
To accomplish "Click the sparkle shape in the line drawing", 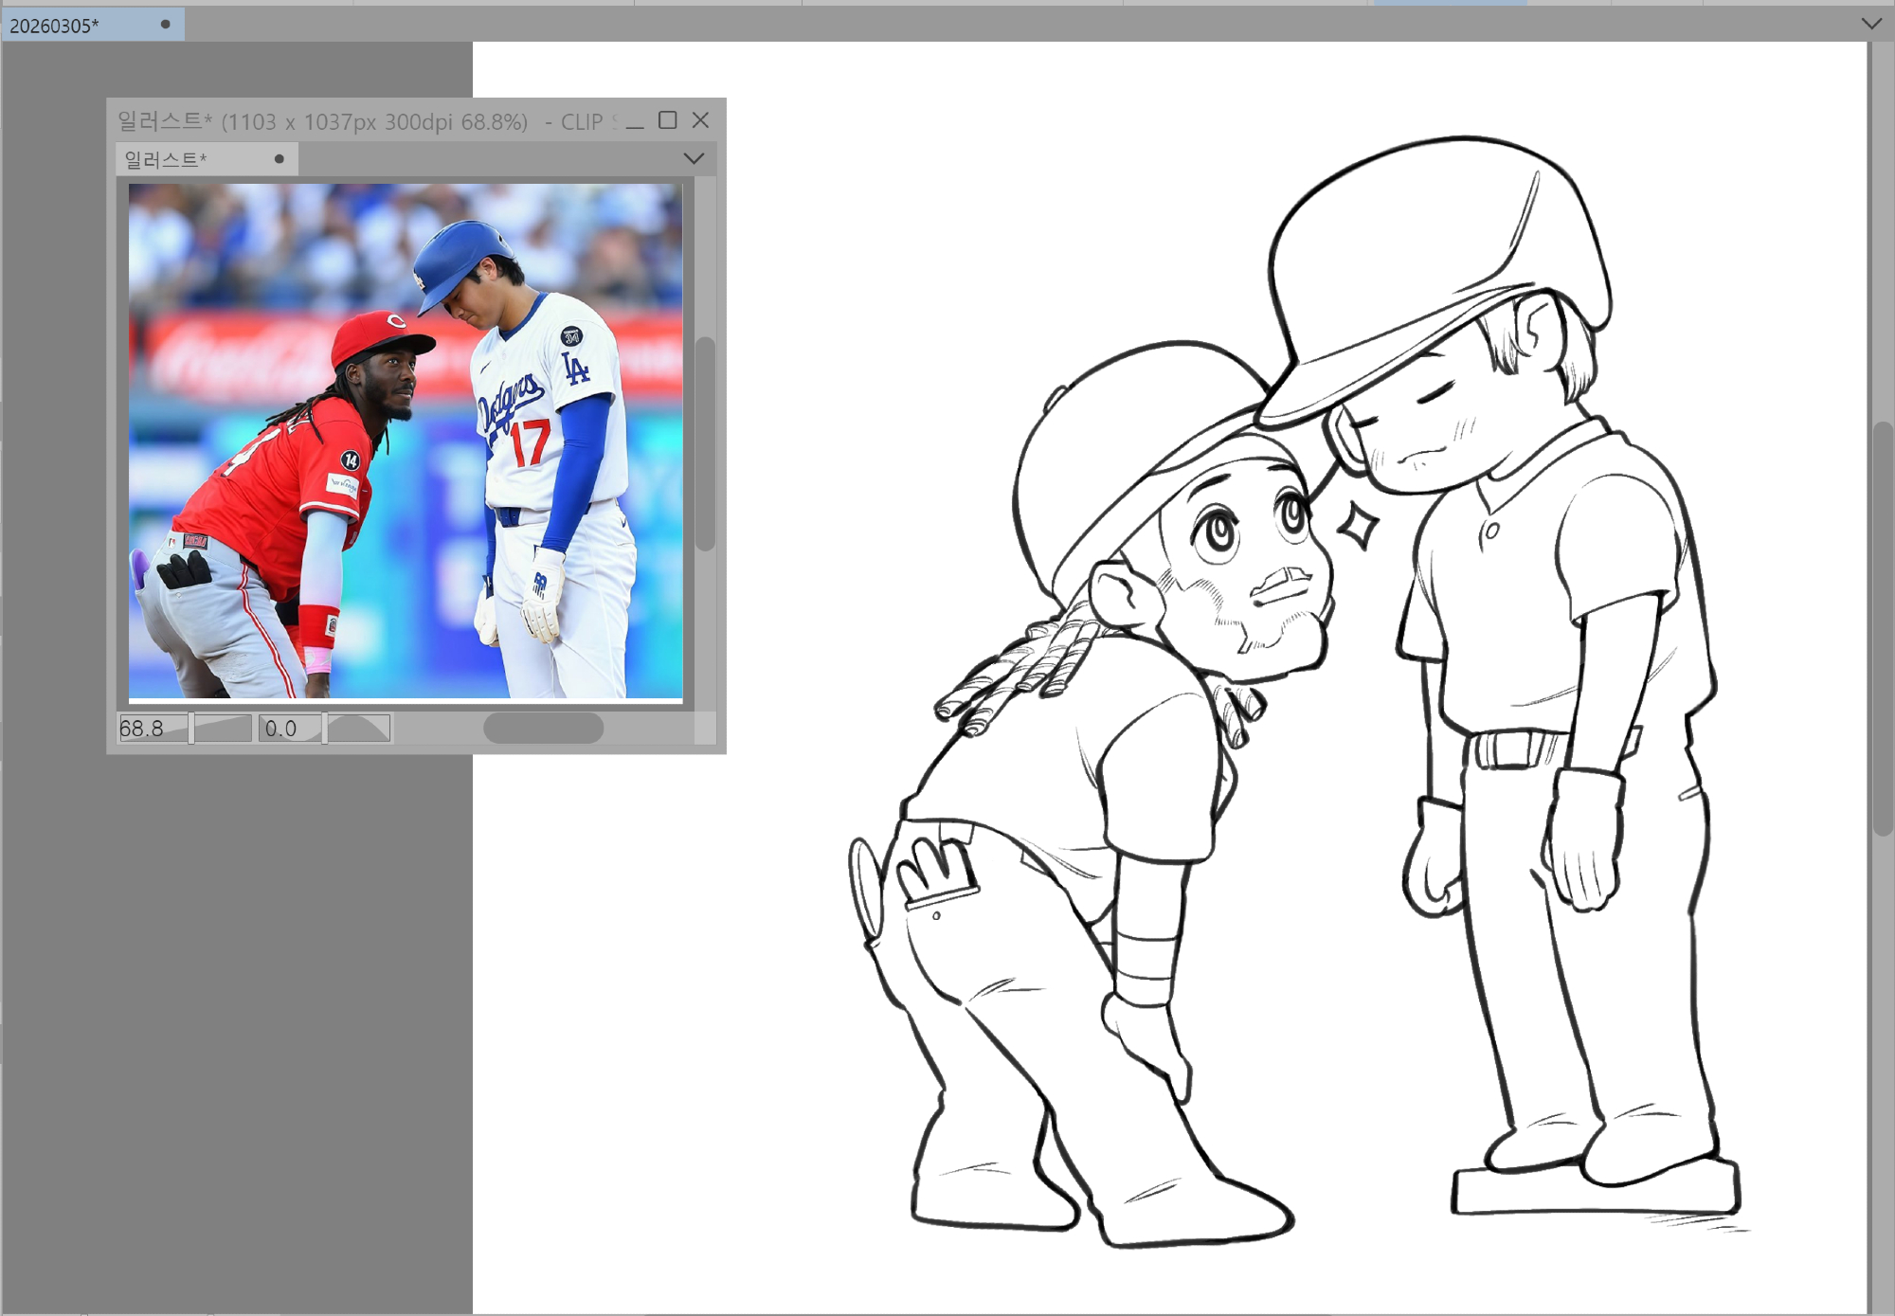I will [x=1359, y=526].
